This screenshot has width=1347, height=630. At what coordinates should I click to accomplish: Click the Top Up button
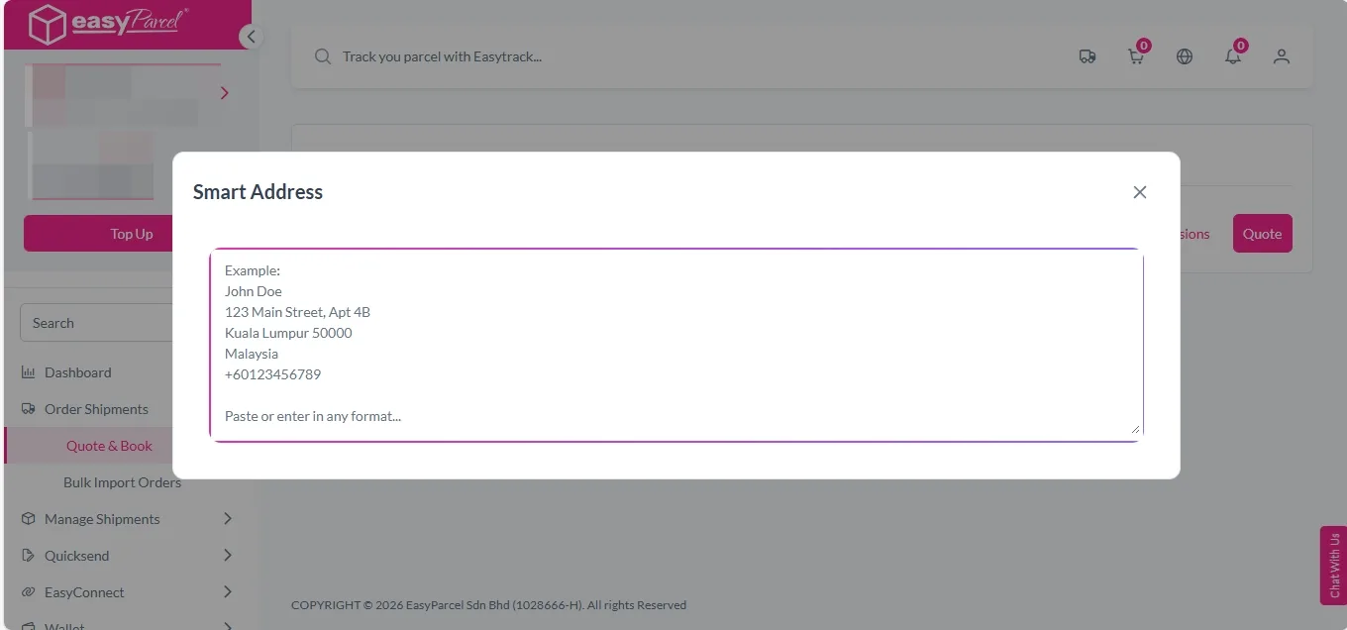tap(132, 234)
